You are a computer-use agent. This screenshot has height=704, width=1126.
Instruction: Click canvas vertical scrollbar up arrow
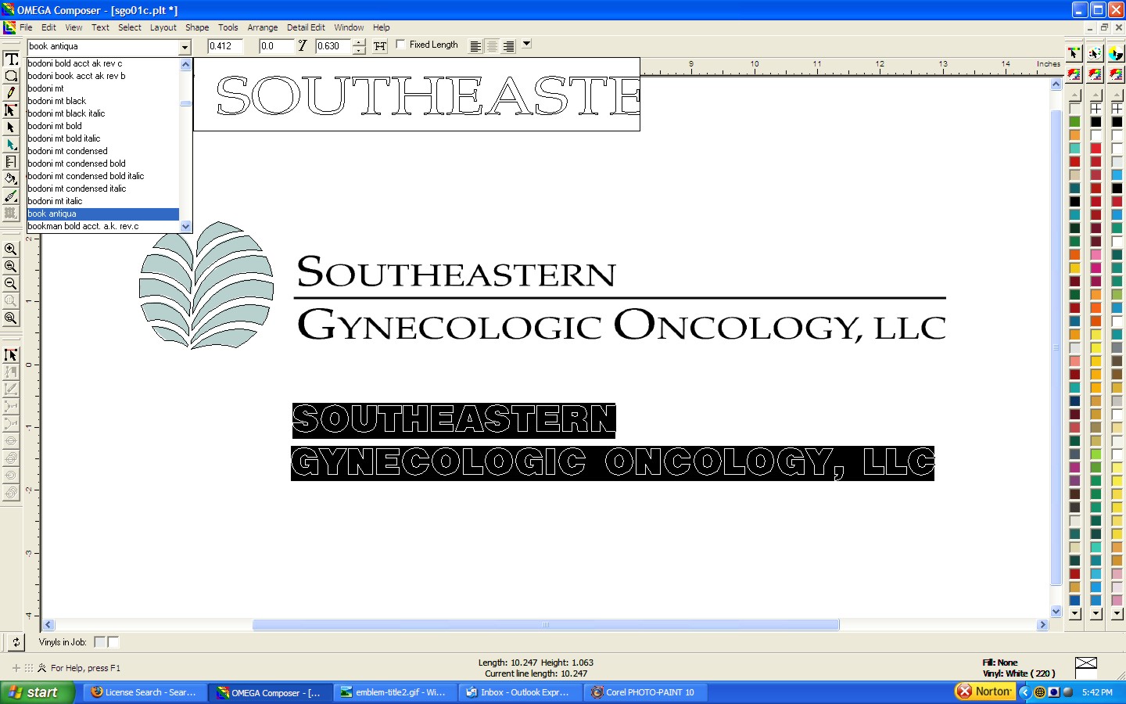click(1056, 84)
